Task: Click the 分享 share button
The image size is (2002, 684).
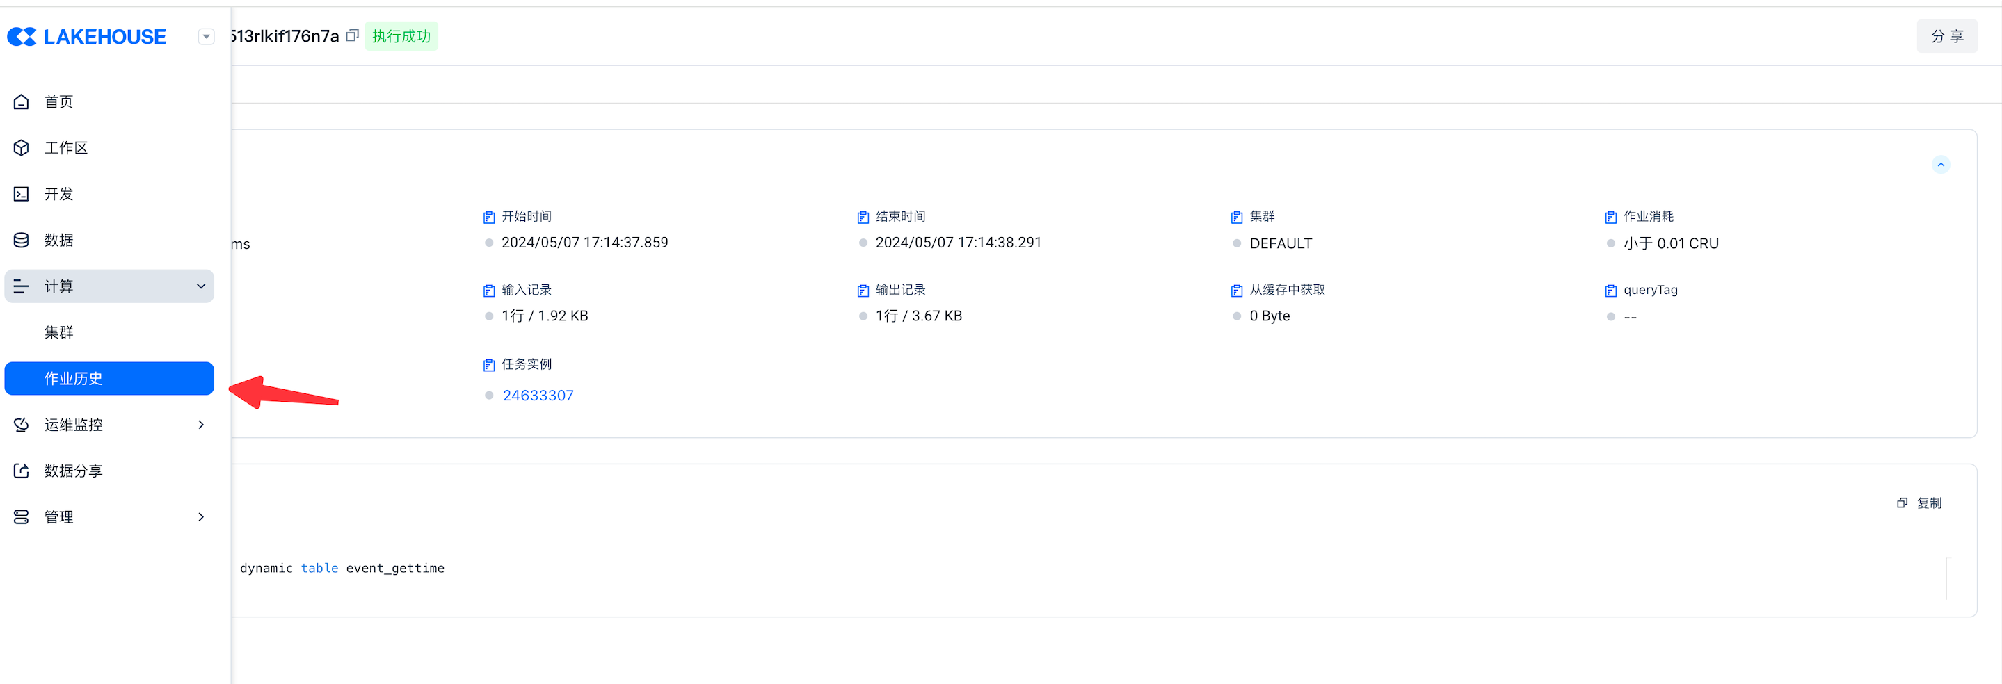Action: (x=1946, y=36)
